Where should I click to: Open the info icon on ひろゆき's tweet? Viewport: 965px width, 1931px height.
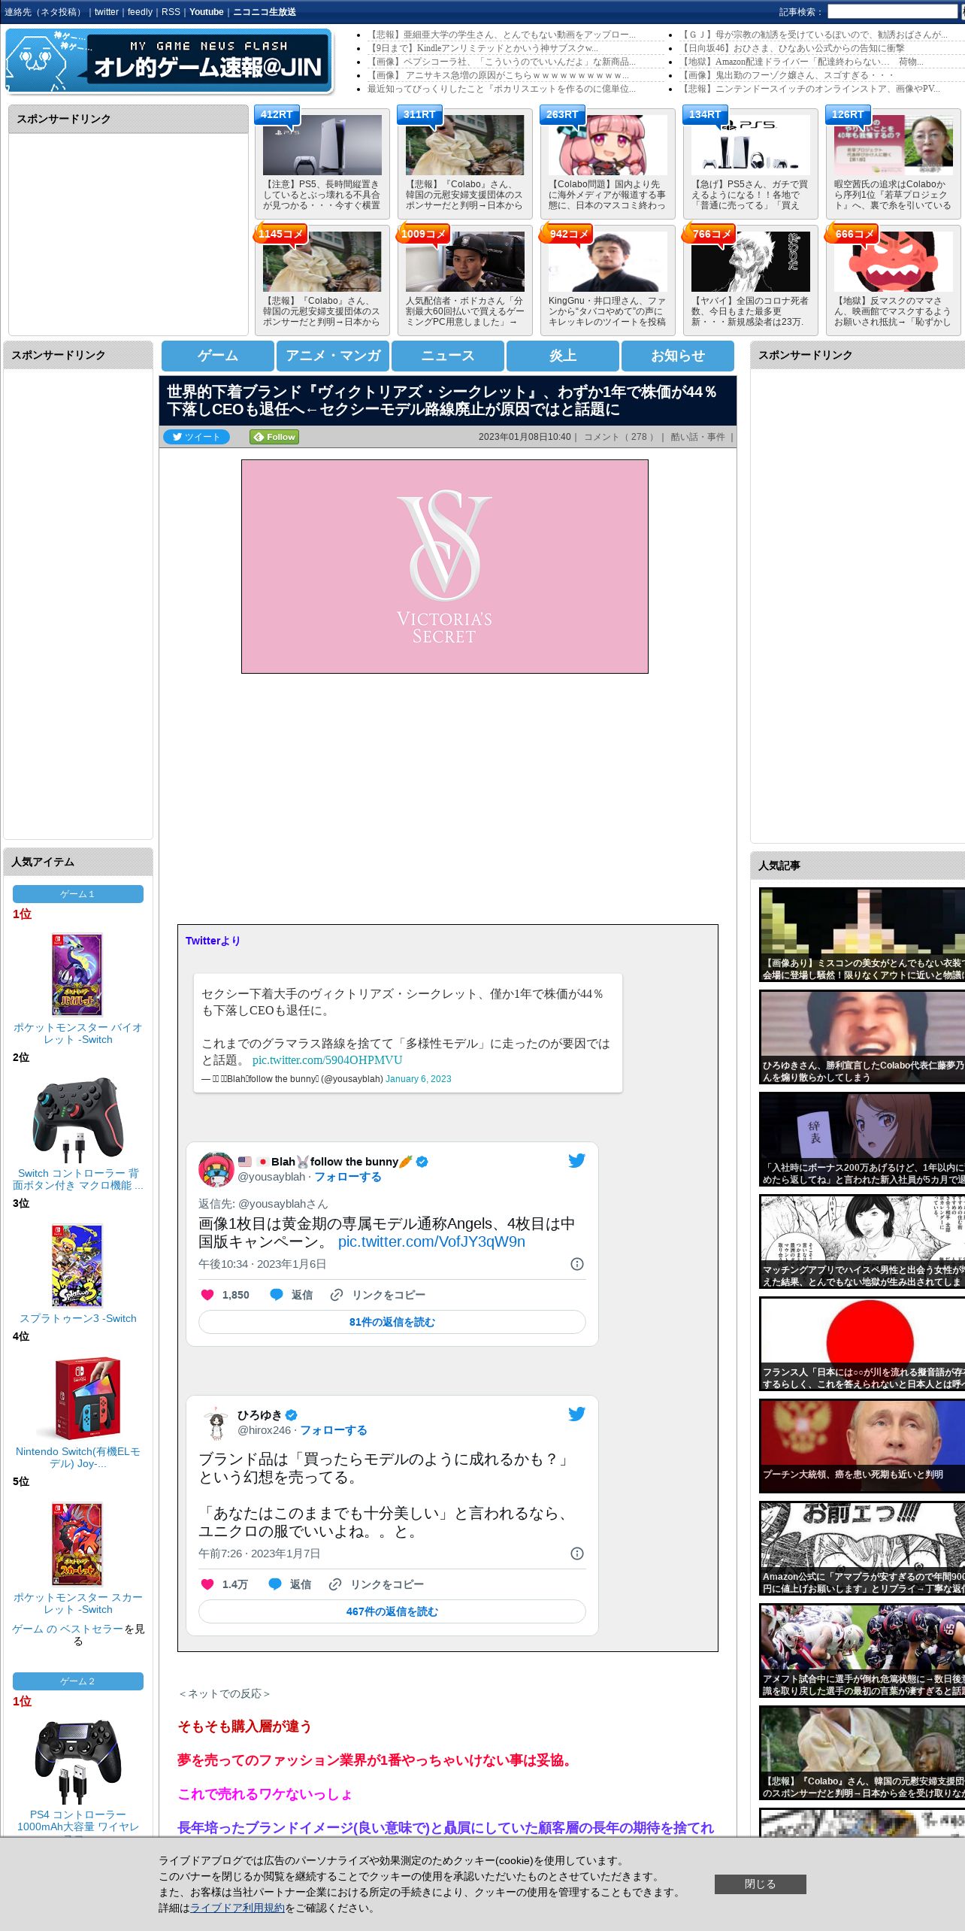coord(577,1554)
